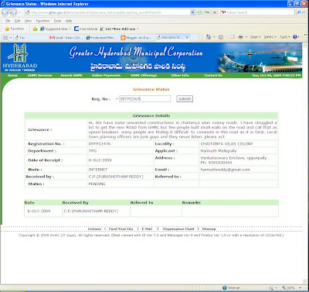Click the browser Back arrow button

(5, 12)
